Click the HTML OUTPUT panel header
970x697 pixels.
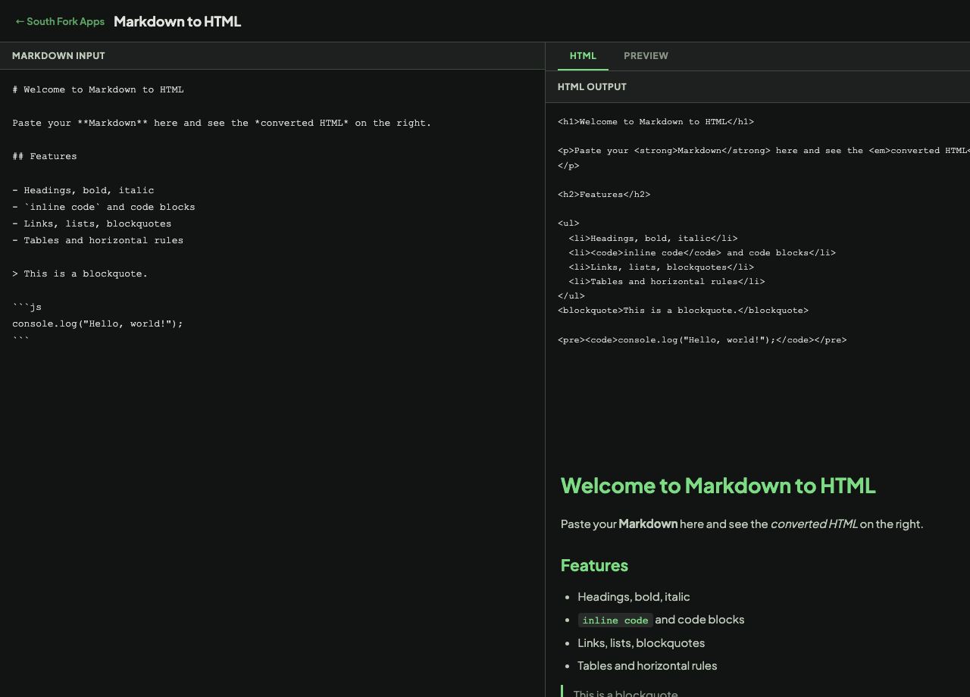point(592,87)
